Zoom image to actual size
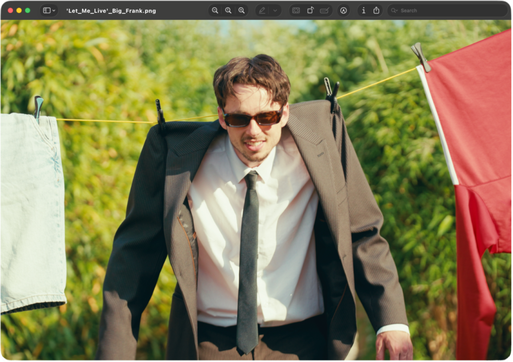The image size is (513, 362). [x=228, y=11]
